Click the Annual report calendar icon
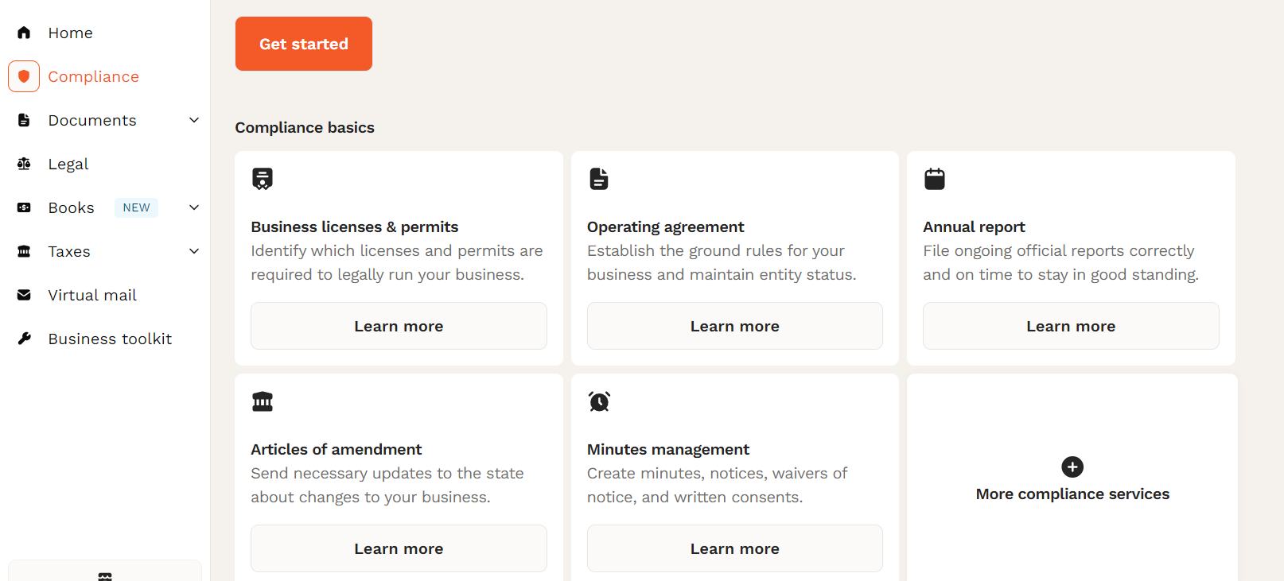Screen dimensions: 1284x581 pos(935,179)
